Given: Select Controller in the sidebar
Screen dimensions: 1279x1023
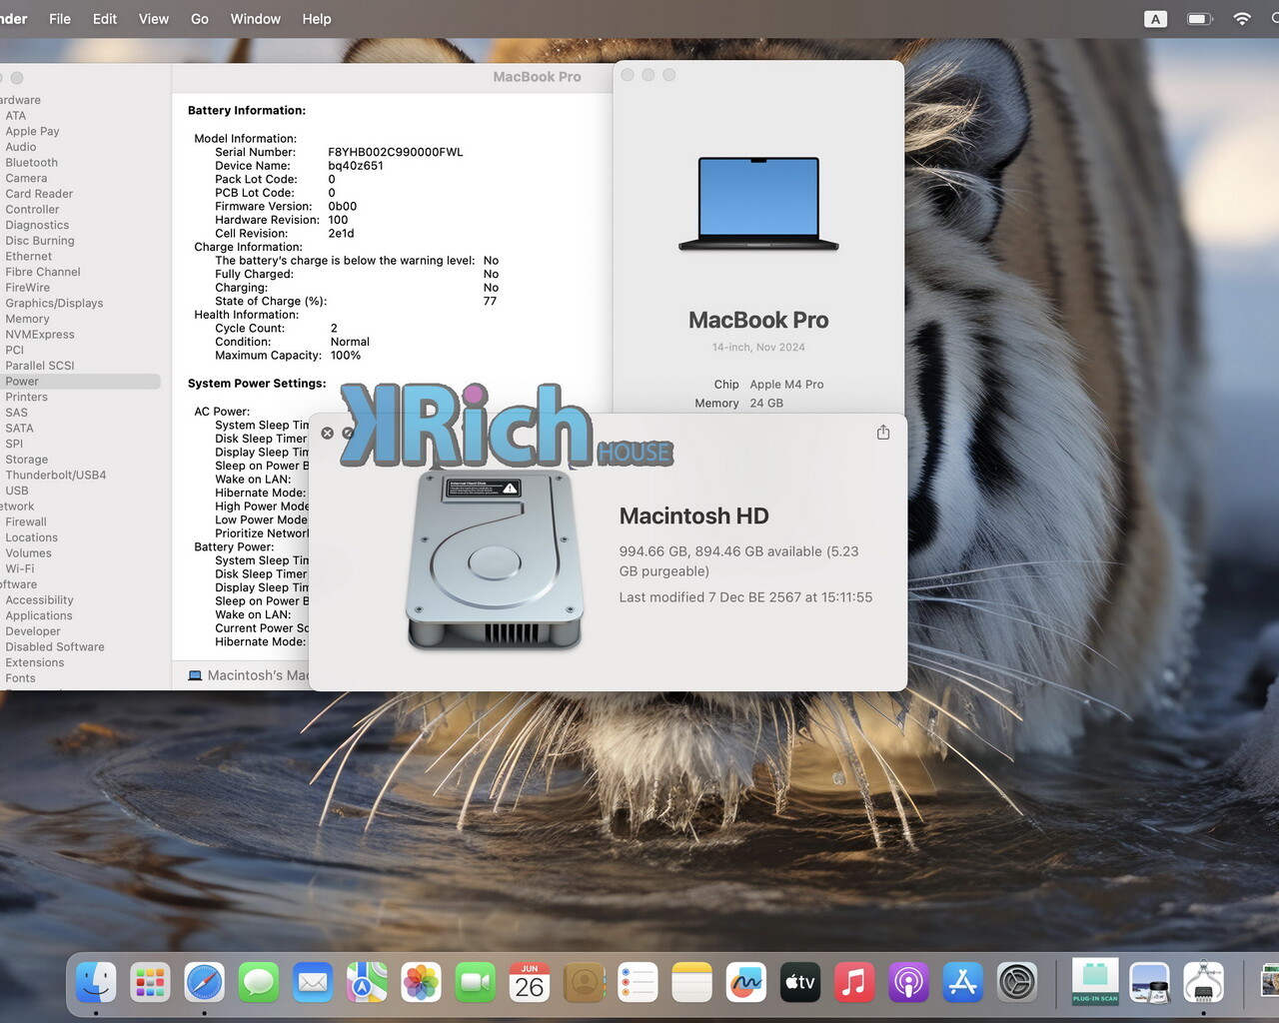Looking at the screenshot, I should coord(32,210).
